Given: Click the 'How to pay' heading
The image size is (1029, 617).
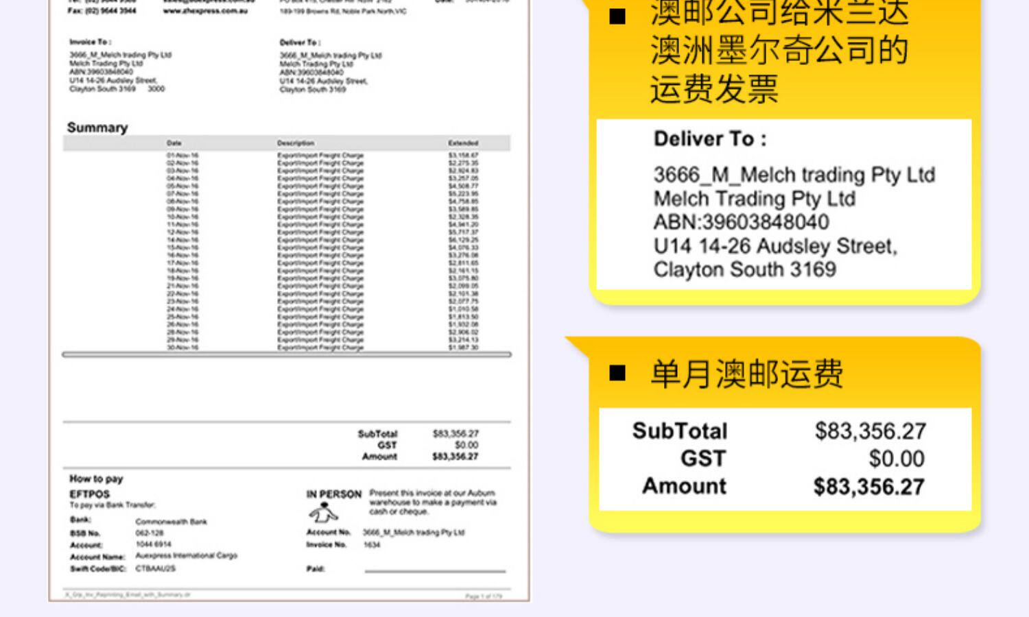Looking at the screenshot, I should tap(96, 479).
